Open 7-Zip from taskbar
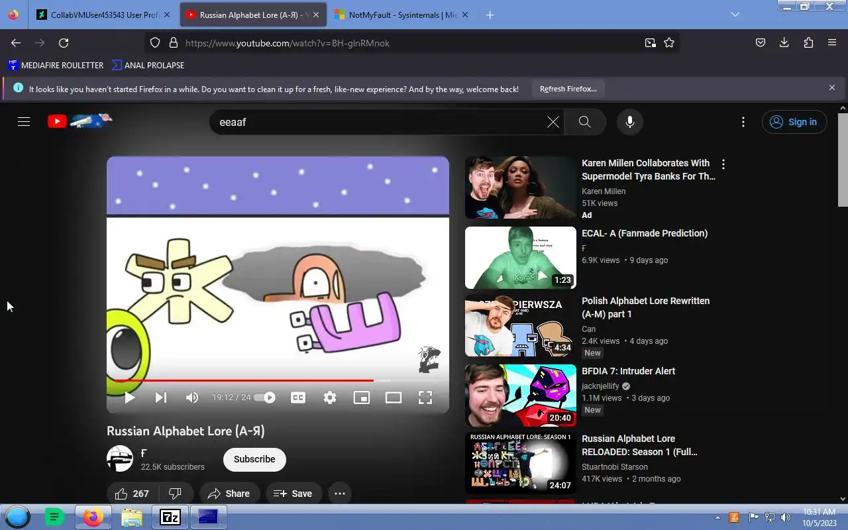 coord(170,517)
